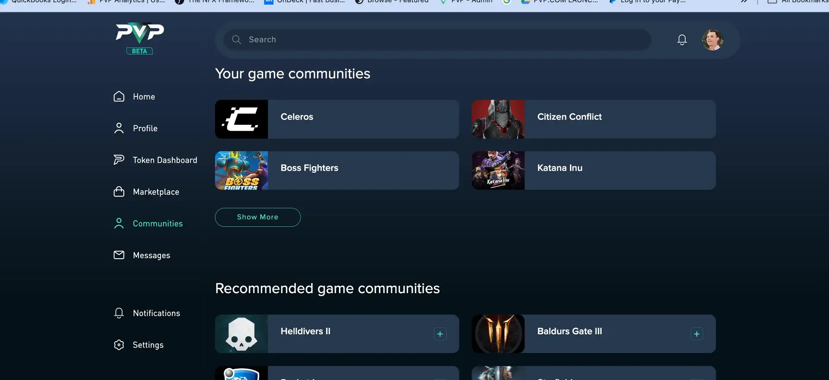This screenshot has width=829, height=380.
Task: Click the Settings gear icon
Action: tap(119, 345)
